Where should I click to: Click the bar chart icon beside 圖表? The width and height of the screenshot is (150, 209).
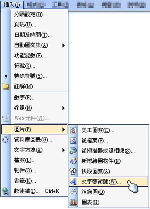pos(73,202)
